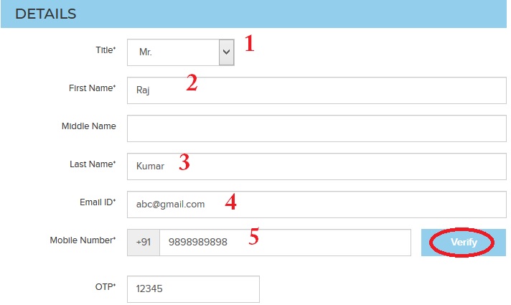Click the Last Name input containing Kumar
This screenshot has width=511, height=305.
pos(317,166)
